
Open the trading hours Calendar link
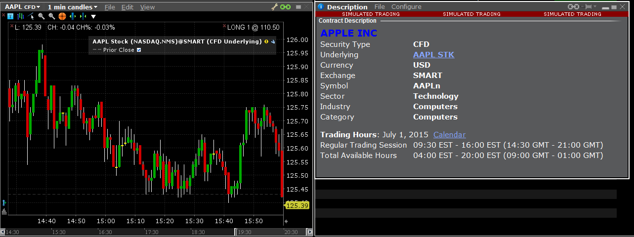point(449,135)
